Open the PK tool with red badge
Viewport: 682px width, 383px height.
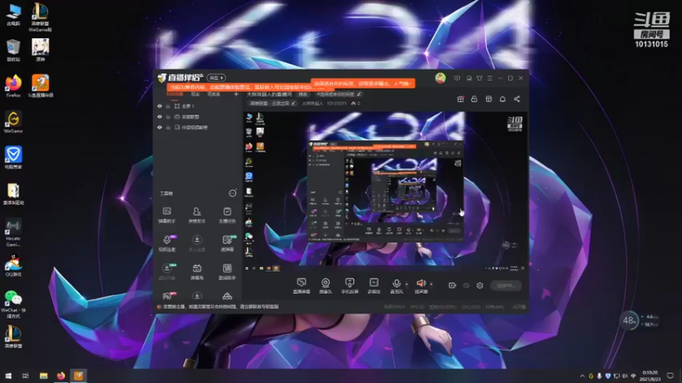point(168,296)
